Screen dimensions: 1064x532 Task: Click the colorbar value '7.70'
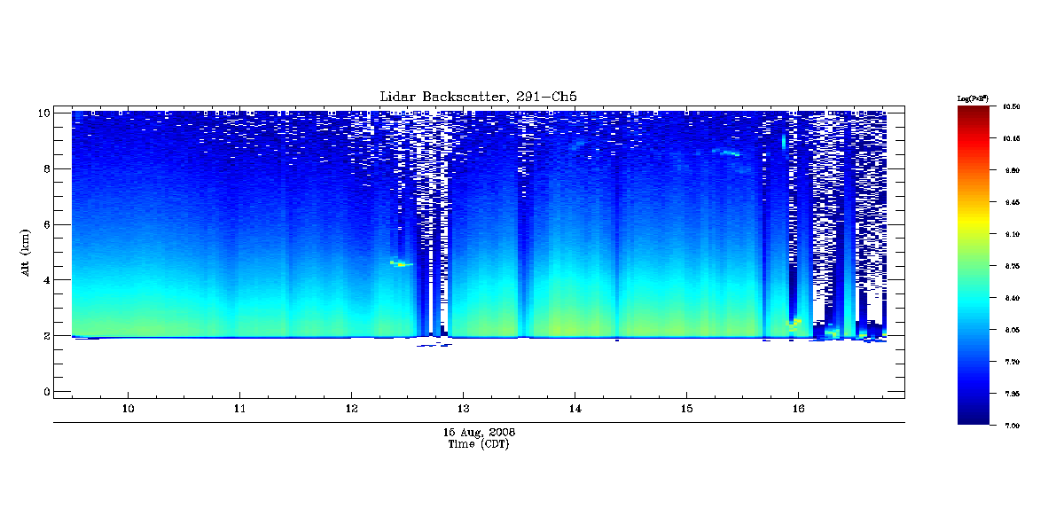[1012, 362]
